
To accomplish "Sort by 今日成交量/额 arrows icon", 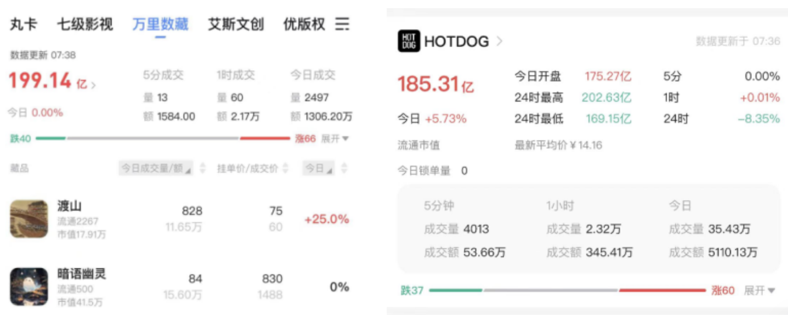I will point(203,169).
